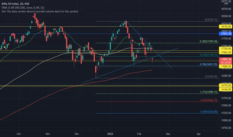
Task: Click the 05:24:09 bar countdown timer
Action: coord(225,63)
